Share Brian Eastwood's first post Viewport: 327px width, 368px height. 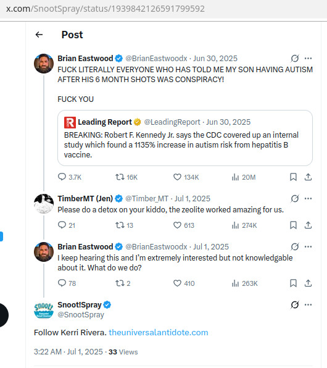308,177
